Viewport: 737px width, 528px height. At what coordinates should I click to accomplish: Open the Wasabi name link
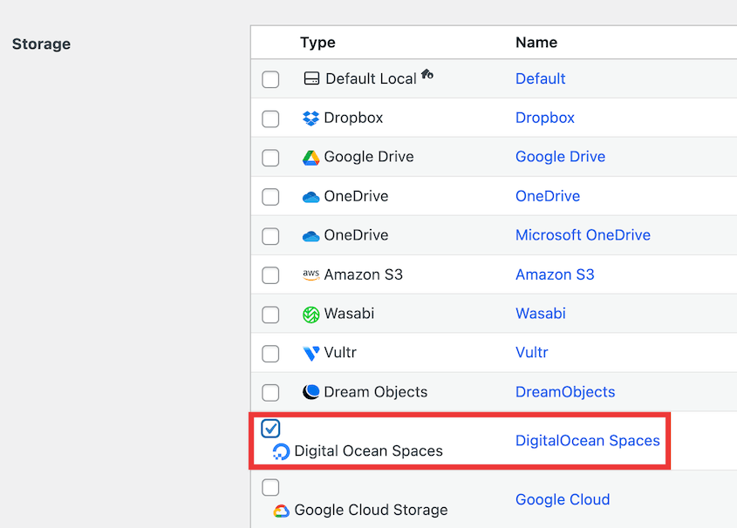[541, 313]
